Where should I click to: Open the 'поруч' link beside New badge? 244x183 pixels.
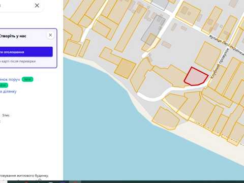(x=10, y=79)
